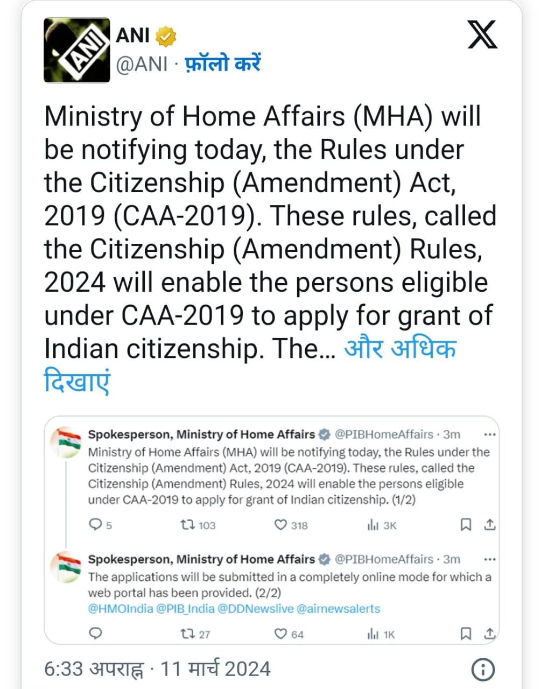The height and width of the screenshot is (689, 541).
Task: Click the tweet info icon beside the timestamp
Action: pyautogui.click(x=483, y=669)
